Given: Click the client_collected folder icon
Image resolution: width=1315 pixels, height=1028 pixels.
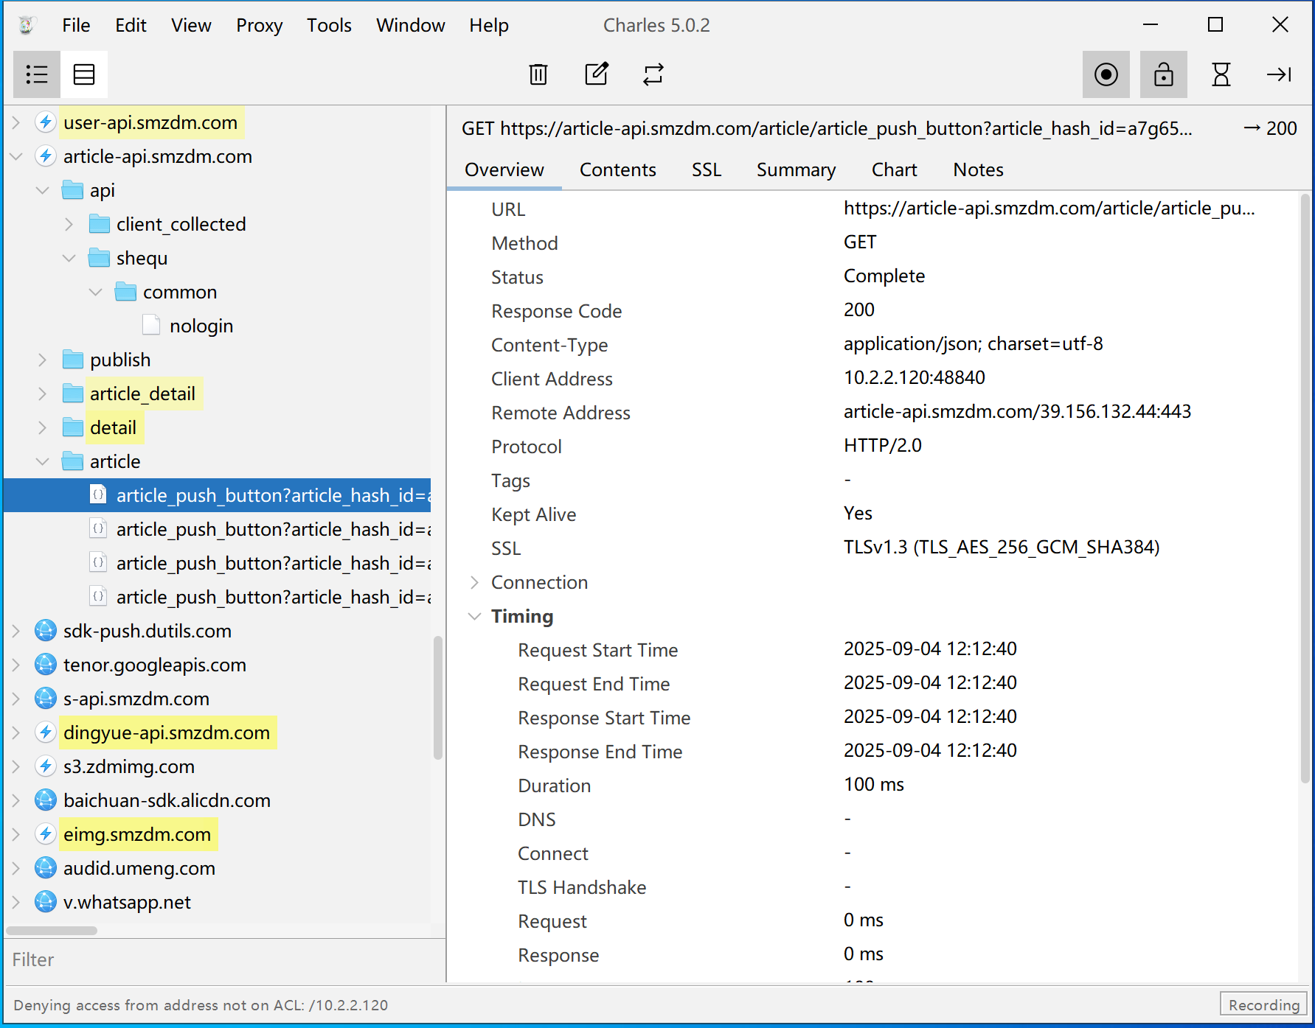Looking at the screenshot, I should [99, 224].
